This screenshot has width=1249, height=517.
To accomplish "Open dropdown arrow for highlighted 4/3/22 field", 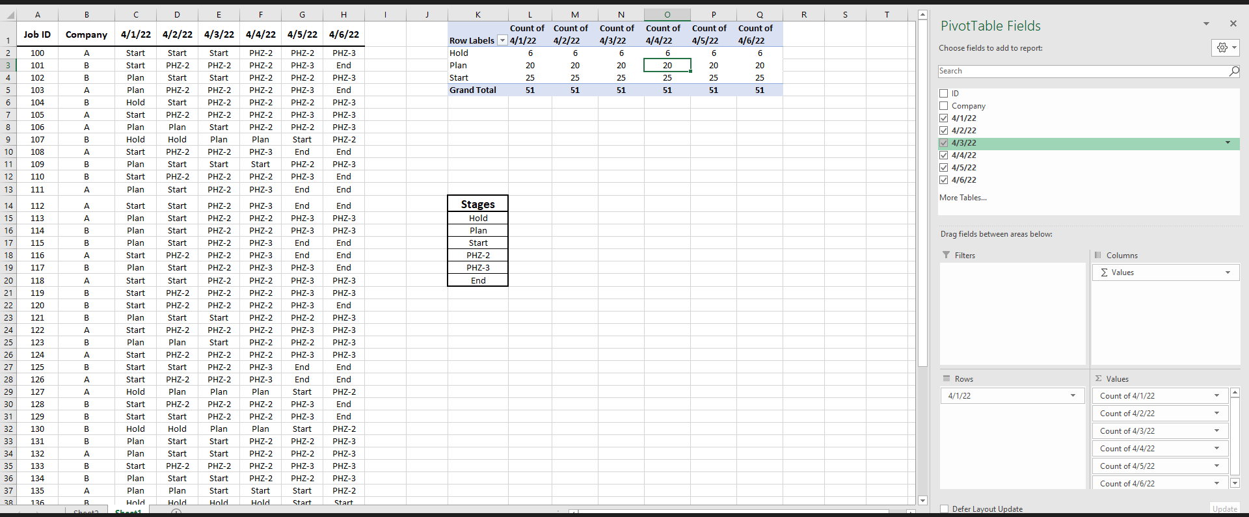I will (x=1228, y=143).
